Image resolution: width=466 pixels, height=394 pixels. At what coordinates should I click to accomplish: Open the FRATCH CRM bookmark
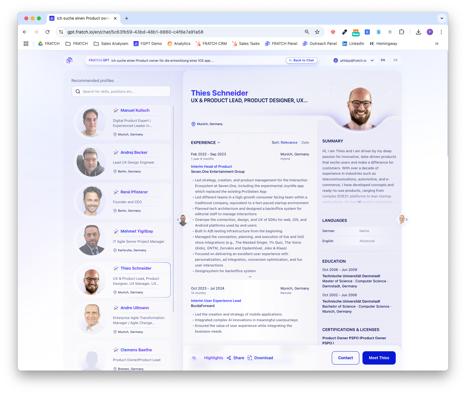pyautogui.click(x=211, y=44)
